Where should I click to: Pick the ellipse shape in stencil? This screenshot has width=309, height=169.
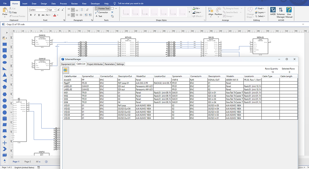(4, 63)
